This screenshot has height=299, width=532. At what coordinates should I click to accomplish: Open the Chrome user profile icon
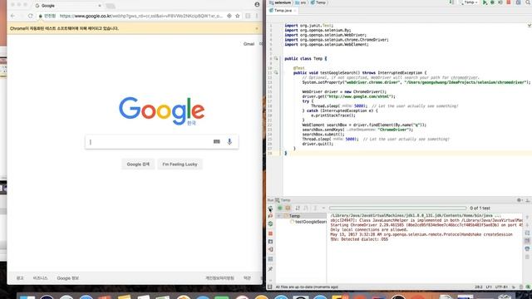[x=257, y=4]
